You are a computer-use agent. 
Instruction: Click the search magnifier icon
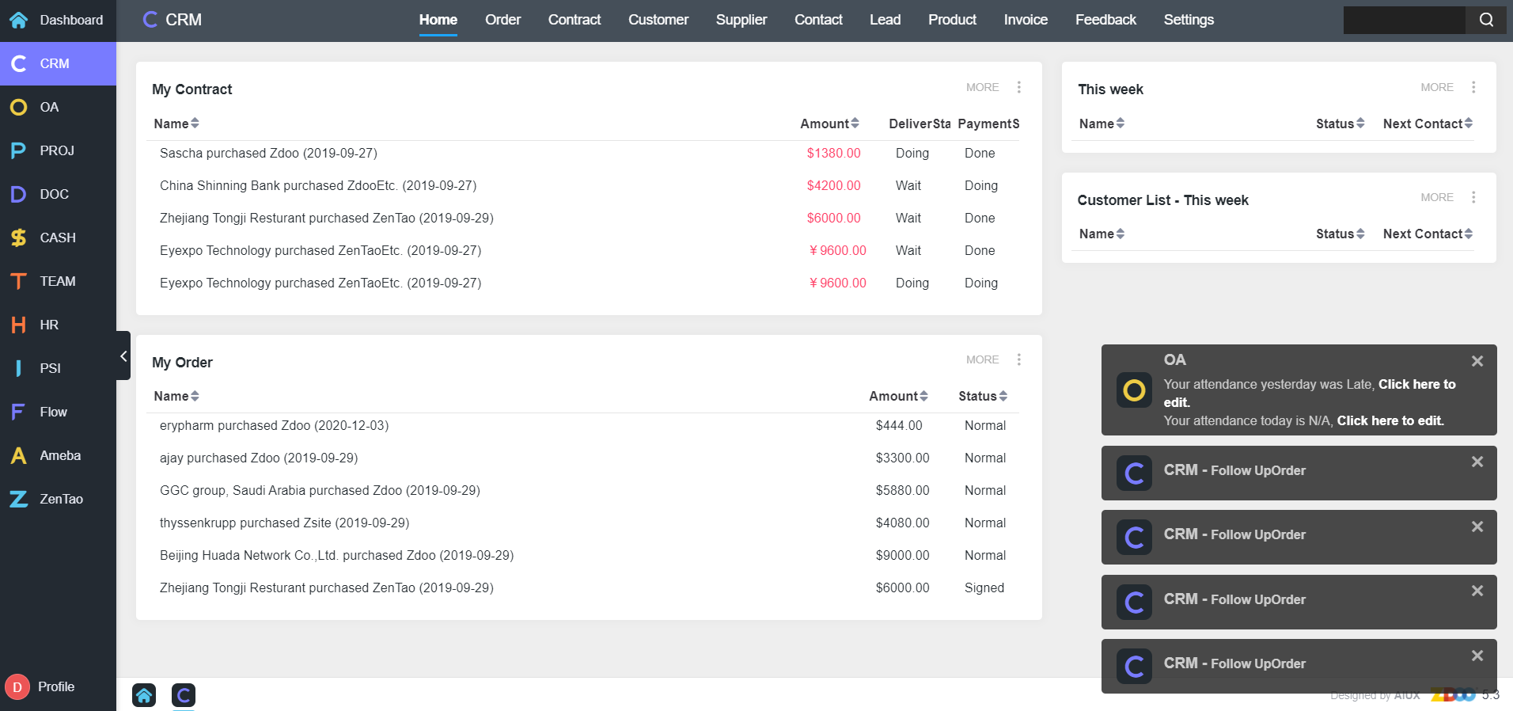coord(1486,20)
